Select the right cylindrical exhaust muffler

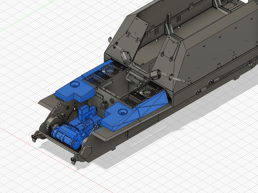pyautogui.click(x=155, y=75)
